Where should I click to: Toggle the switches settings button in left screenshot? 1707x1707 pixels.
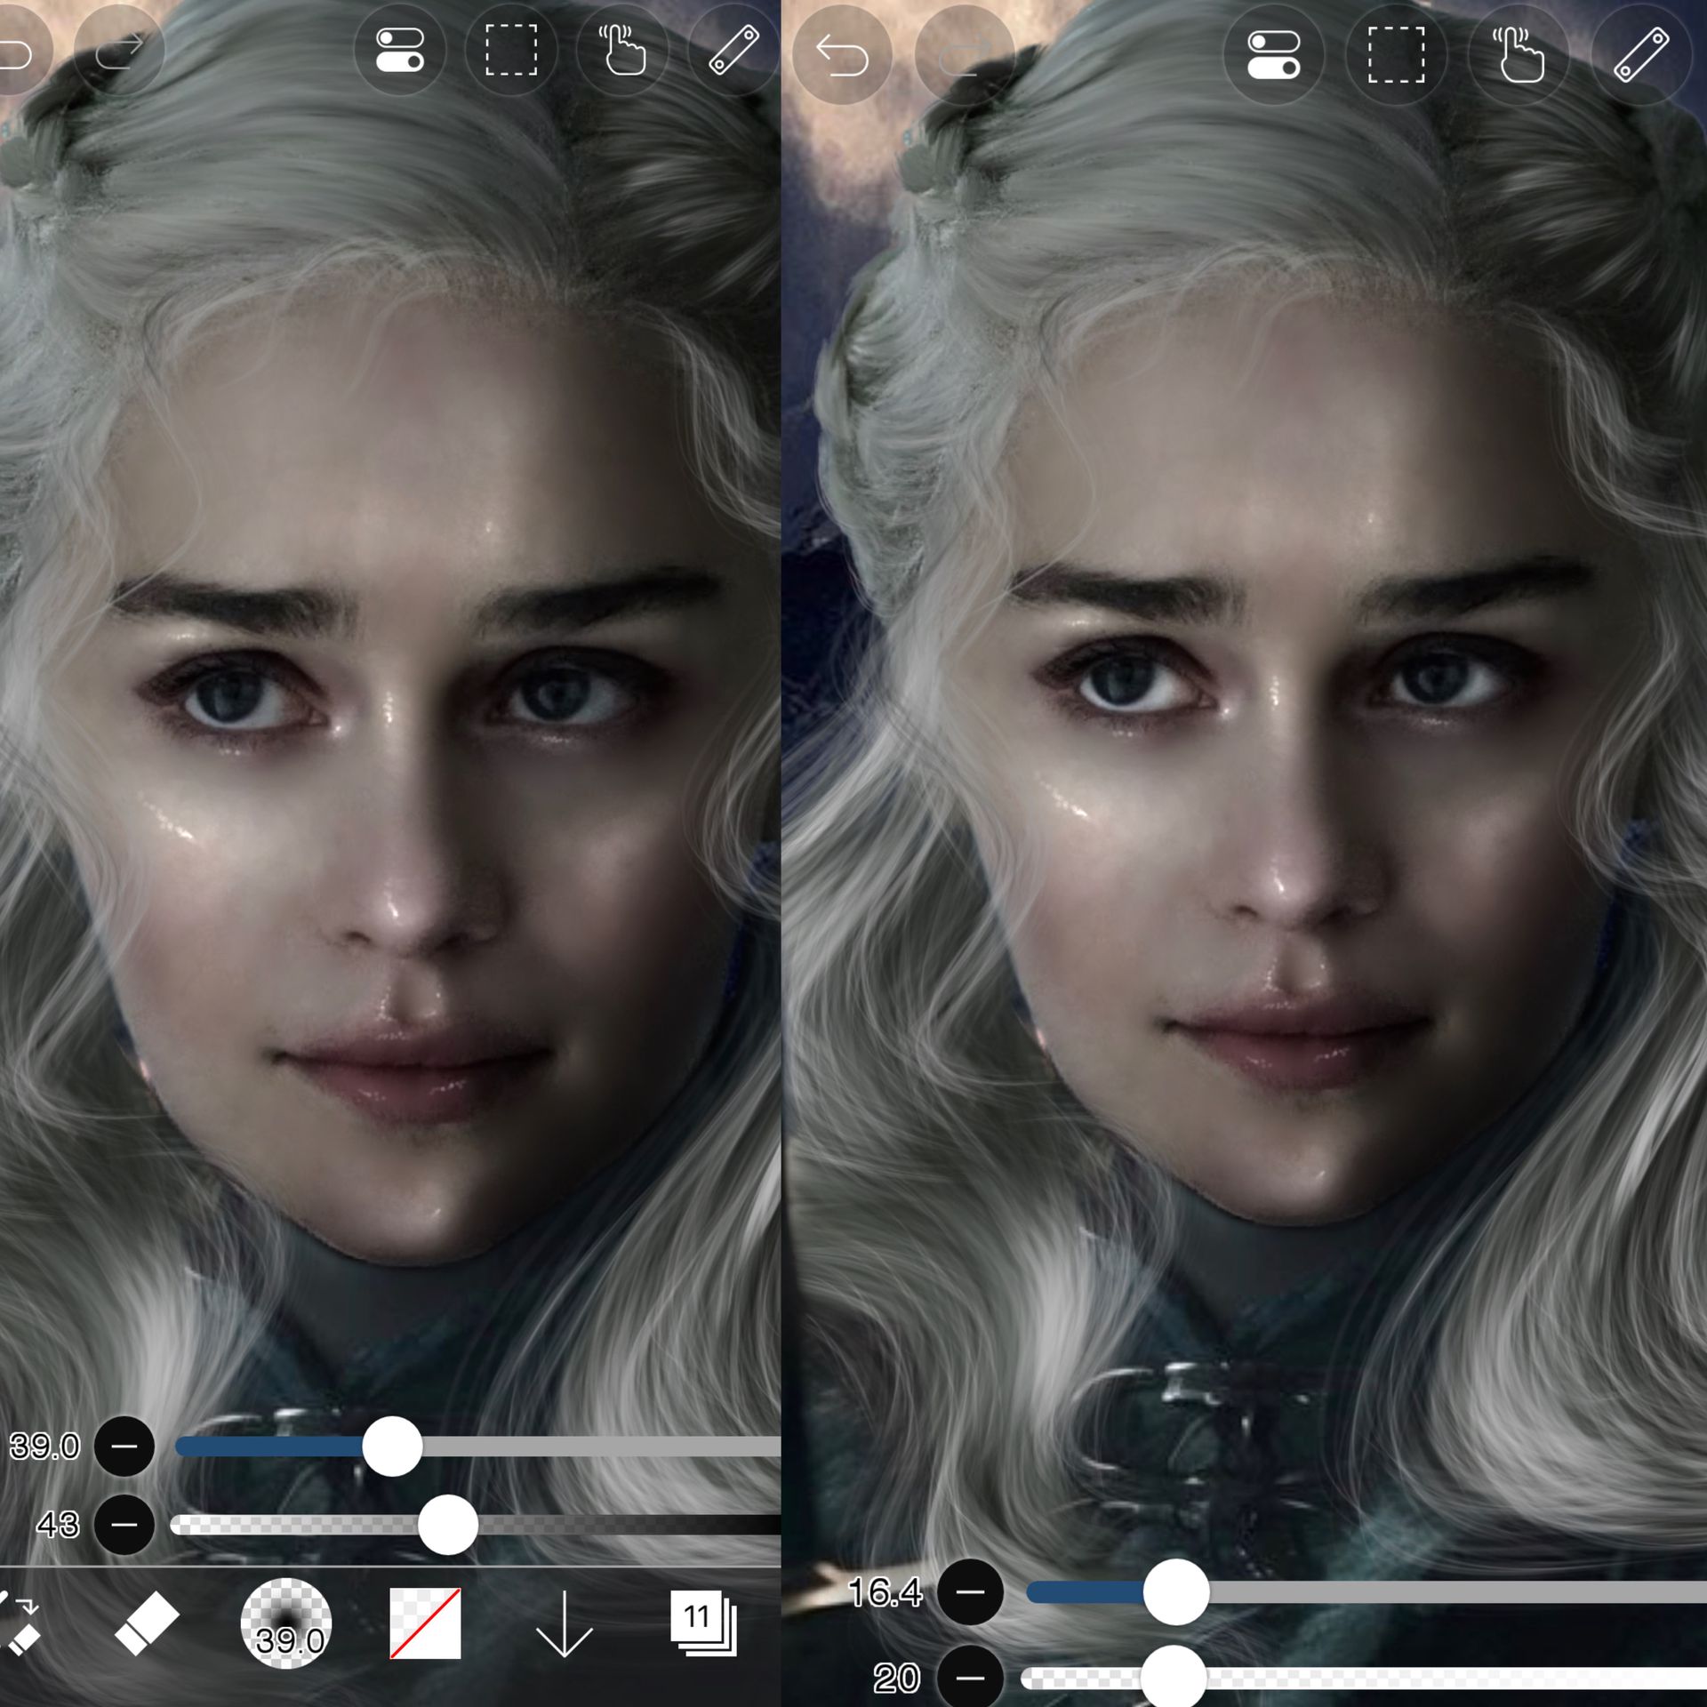click(x=399, y=51)
